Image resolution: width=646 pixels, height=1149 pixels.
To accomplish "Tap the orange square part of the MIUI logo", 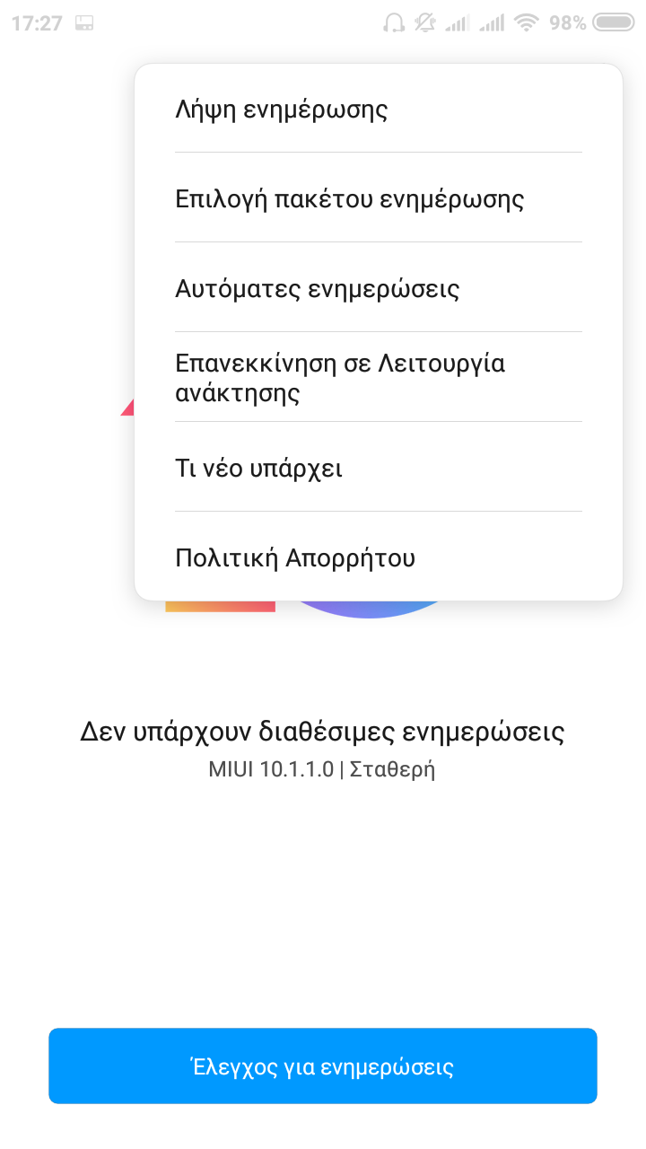I will (220, 606).
